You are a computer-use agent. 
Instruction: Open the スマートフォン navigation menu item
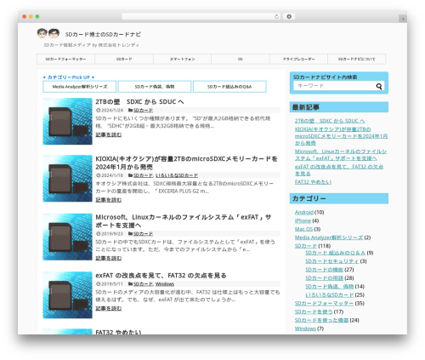pos(182,59)
